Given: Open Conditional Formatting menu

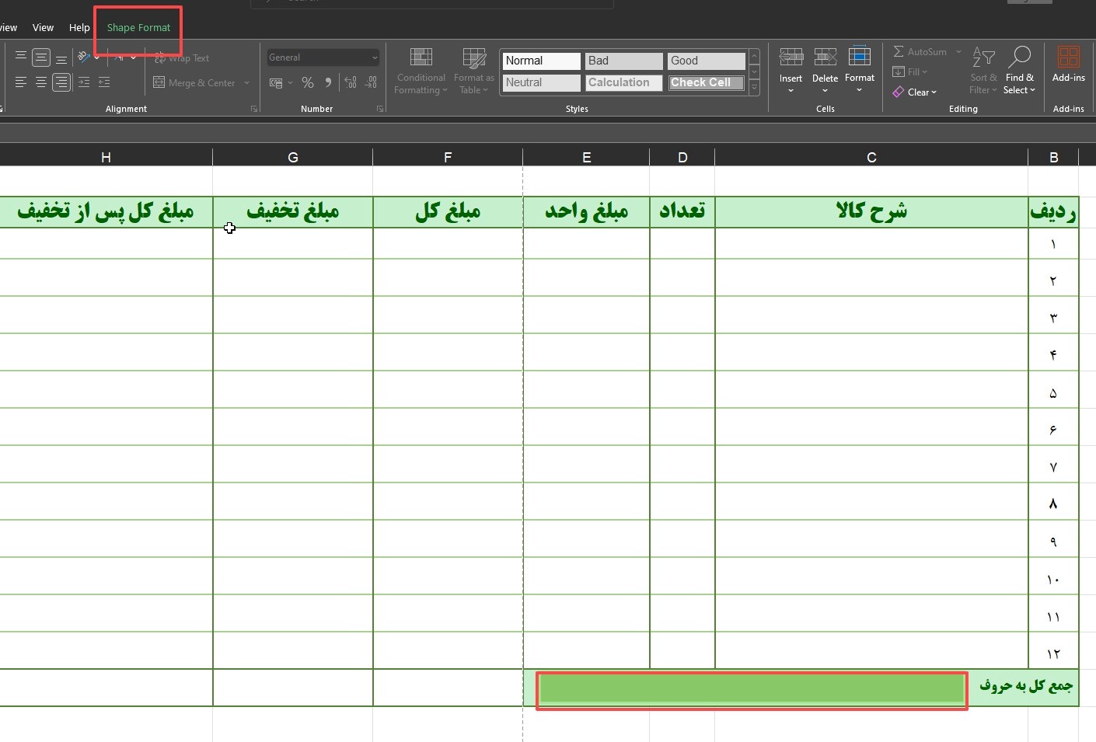Looking at the screenshot, I should pos(421,71).
